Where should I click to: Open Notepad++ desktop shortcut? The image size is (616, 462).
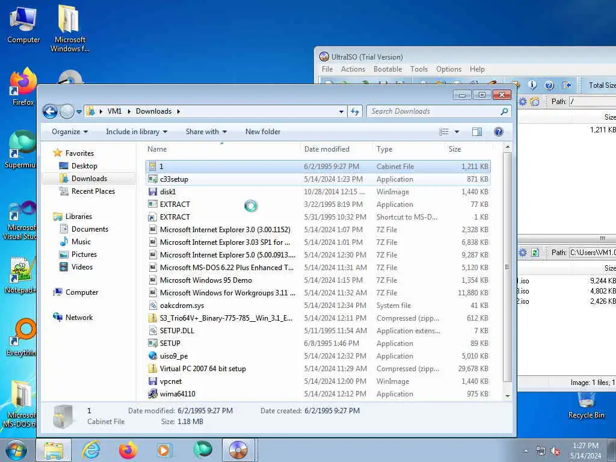click(20, 275)
